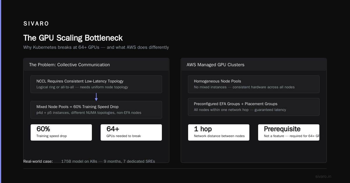The width and height of the screenshot is (350, 183).
Task: Click "Preconfigured EFA Groups + Placement Groups" title
Action: click(x=236, y=104)
